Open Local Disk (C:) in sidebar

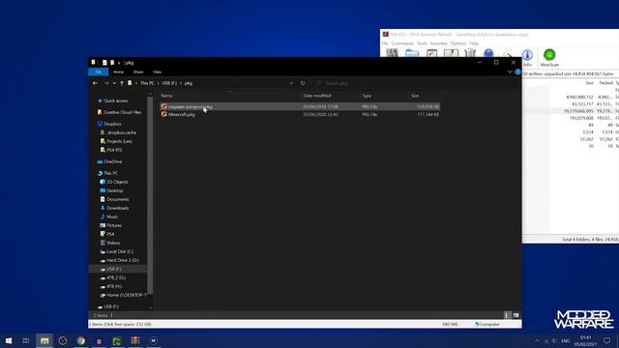pyautogui.click(x=120, y=251)
